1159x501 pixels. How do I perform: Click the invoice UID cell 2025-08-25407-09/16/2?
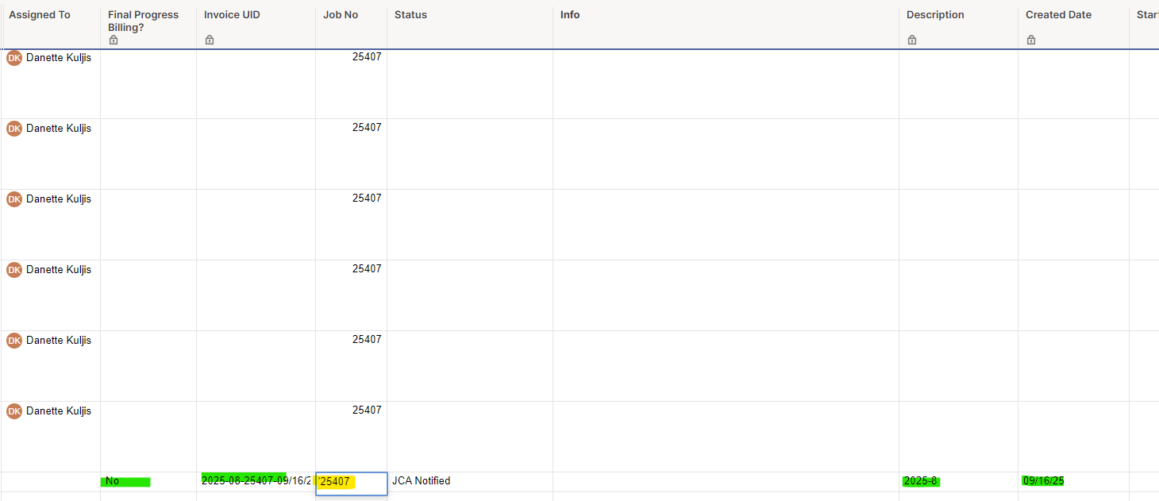[x=256, y=482]
